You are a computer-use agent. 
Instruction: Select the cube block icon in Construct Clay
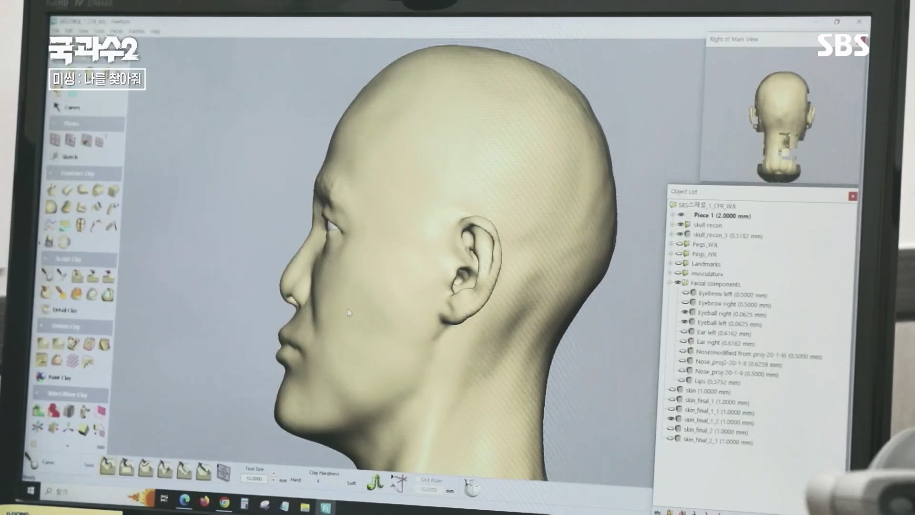point(113,191)
